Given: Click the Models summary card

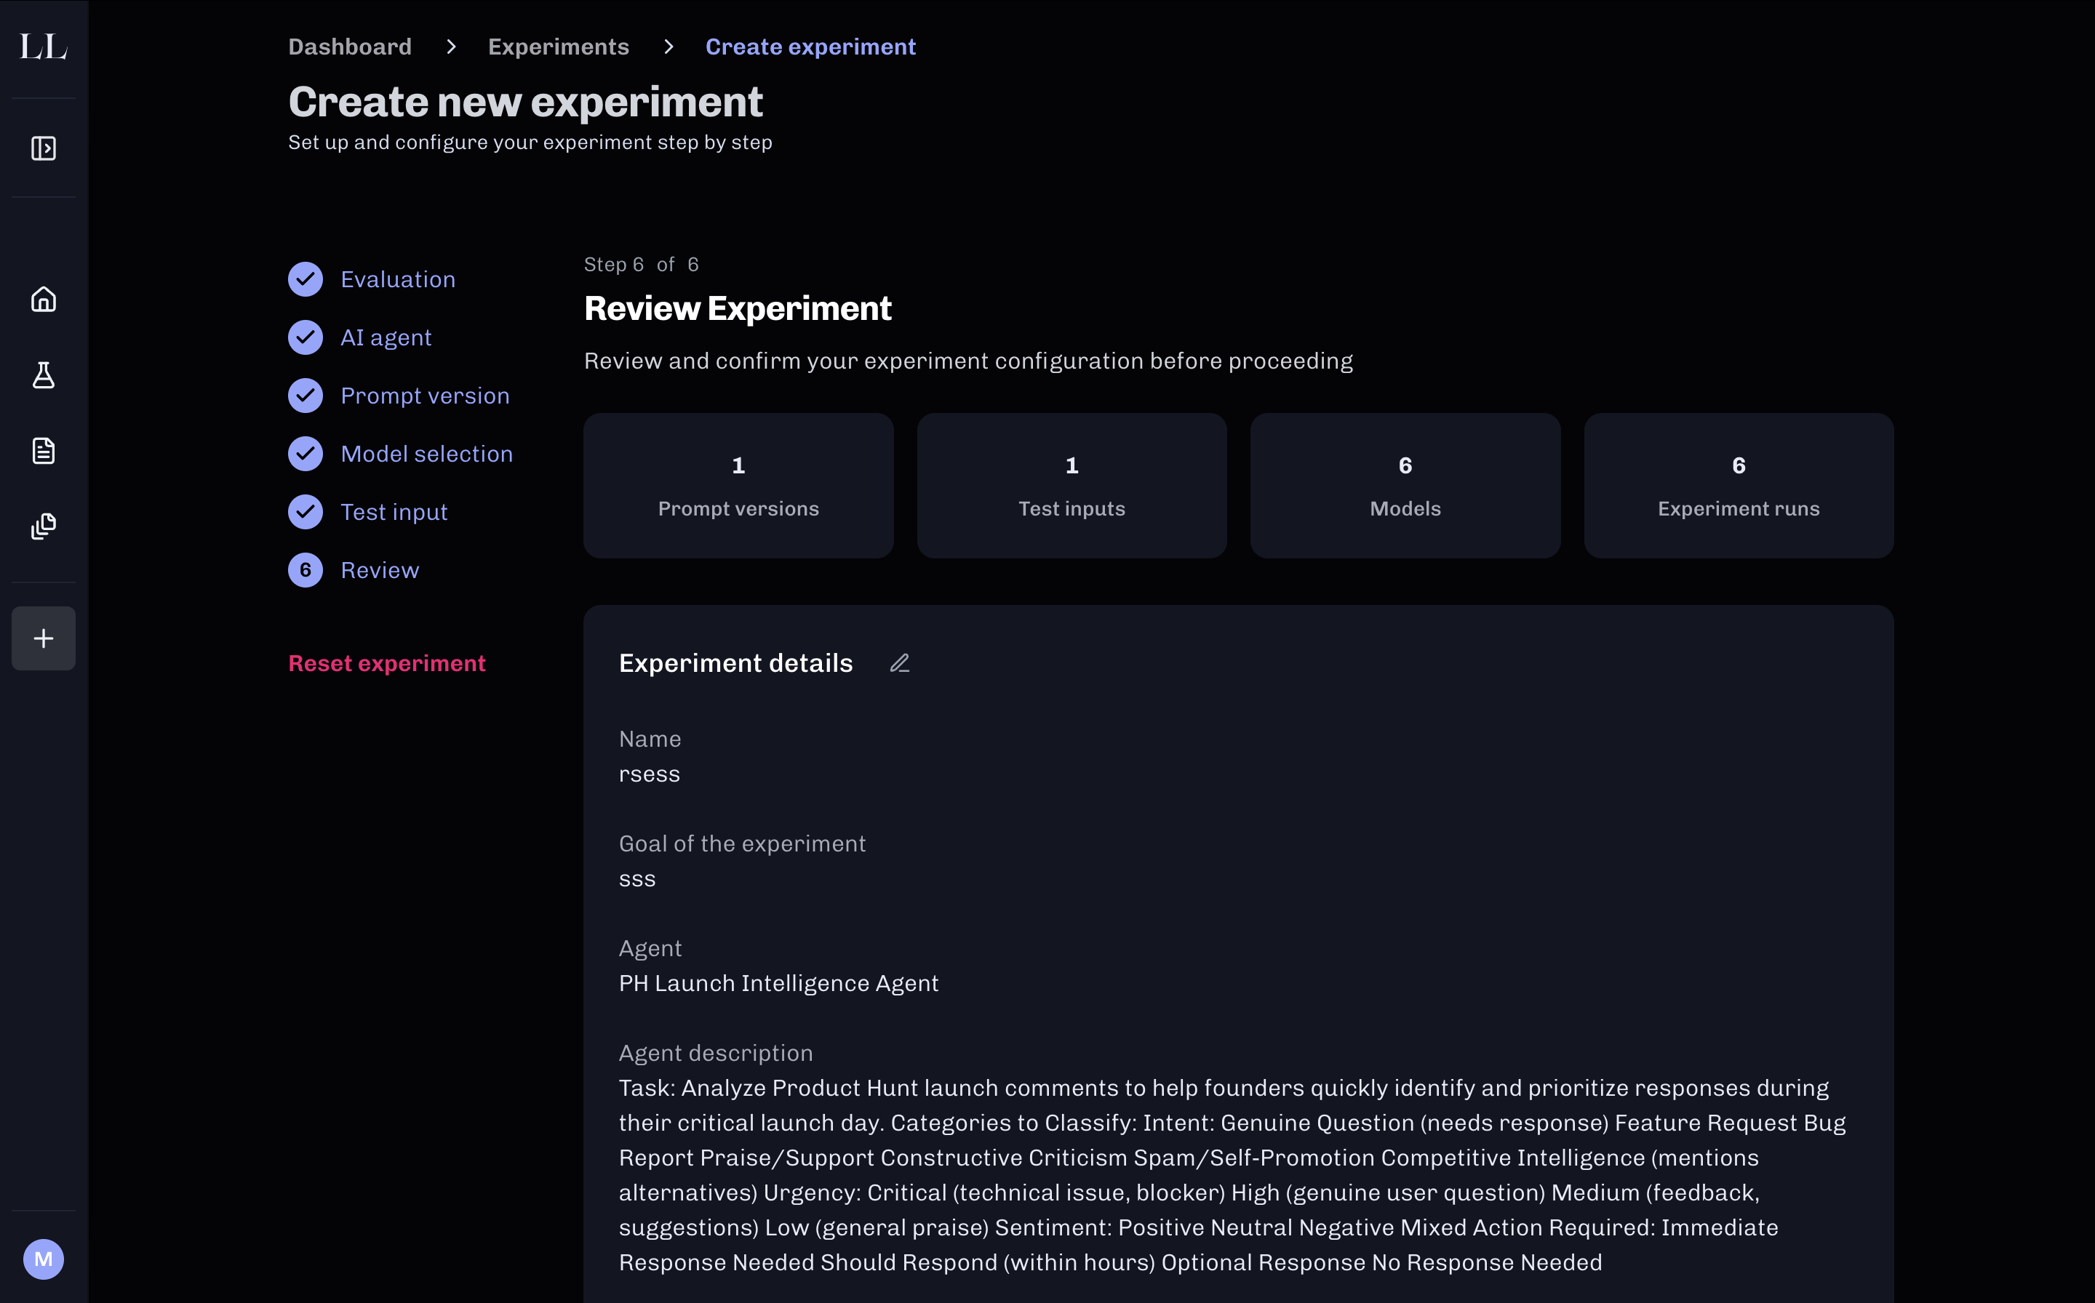Looking at the screenshot, I should click(1405, 485).
